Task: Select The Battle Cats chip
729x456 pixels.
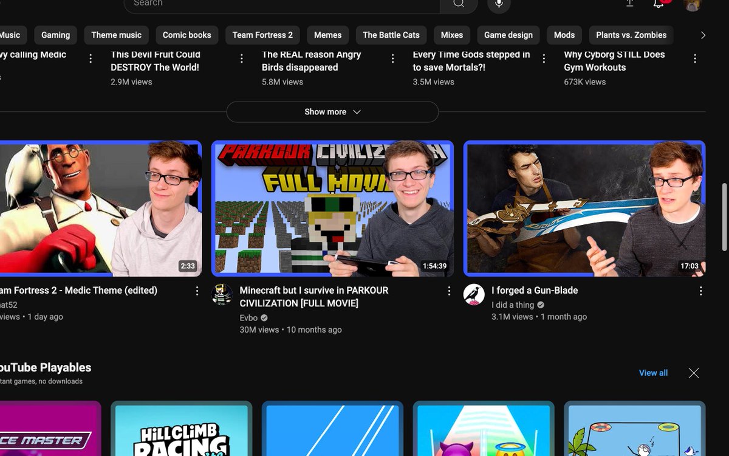Action: click(391, 35)
